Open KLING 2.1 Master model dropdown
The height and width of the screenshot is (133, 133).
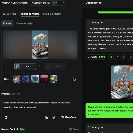[48, 3]
